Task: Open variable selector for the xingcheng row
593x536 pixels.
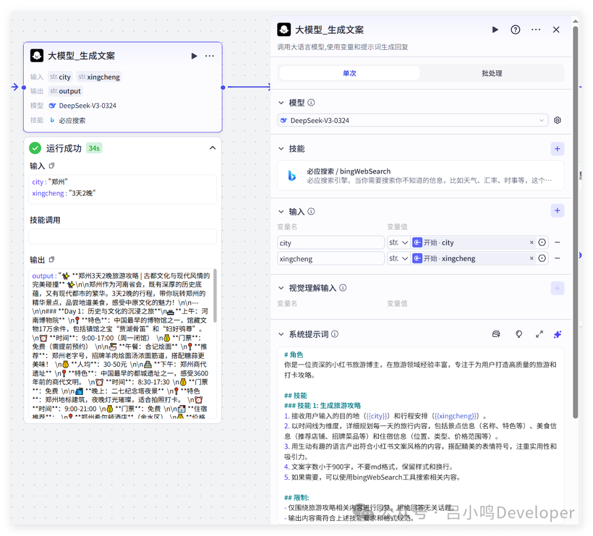Action: pos(542,258)
